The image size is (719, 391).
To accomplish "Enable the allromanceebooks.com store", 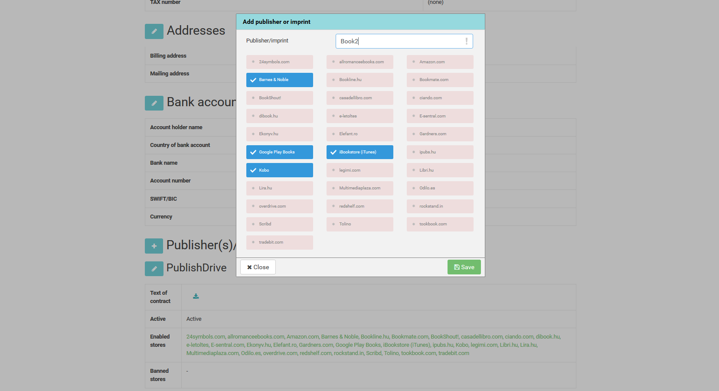I will [360, 62].
